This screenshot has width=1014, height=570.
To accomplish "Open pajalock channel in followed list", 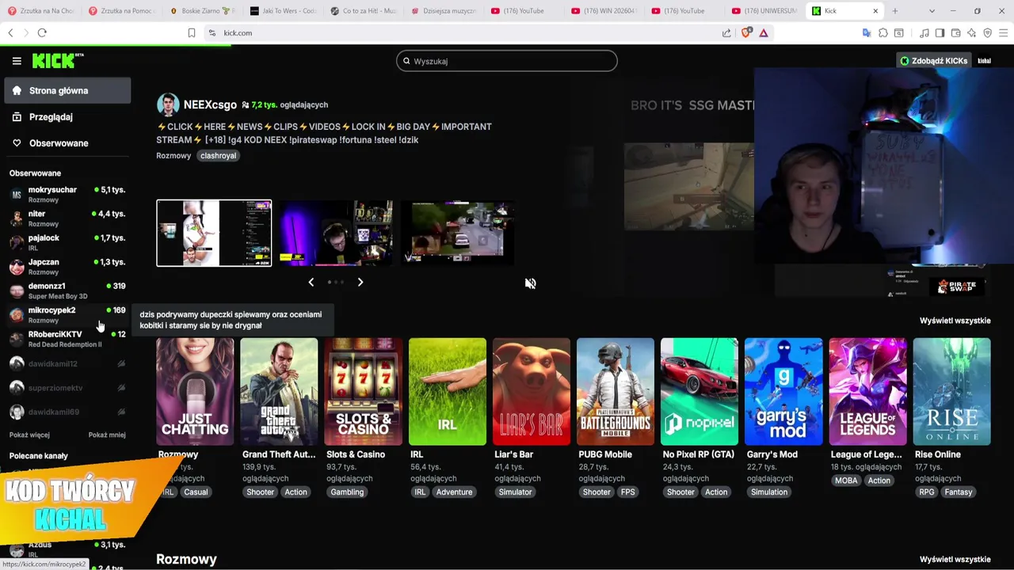I will click(x=67, y=242).
